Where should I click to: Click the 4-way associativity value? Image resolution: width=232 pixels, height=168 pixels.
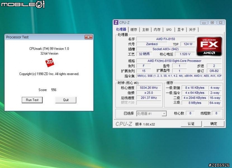[x=215, y=88]
